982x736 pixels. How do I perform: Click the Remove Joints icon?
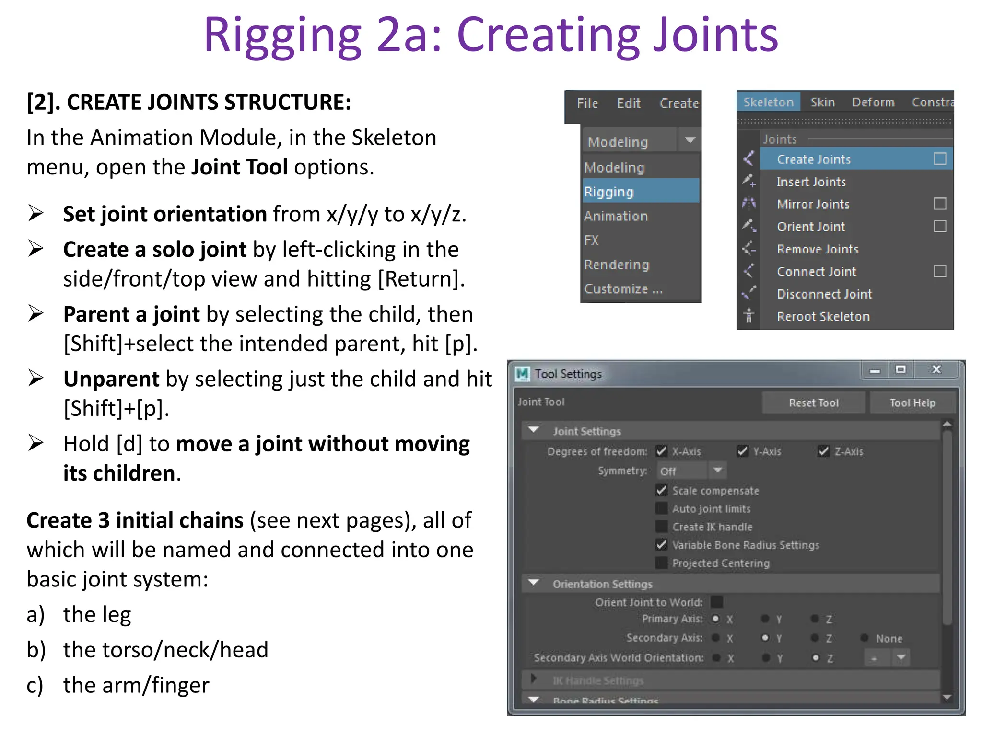click(748, 248)
